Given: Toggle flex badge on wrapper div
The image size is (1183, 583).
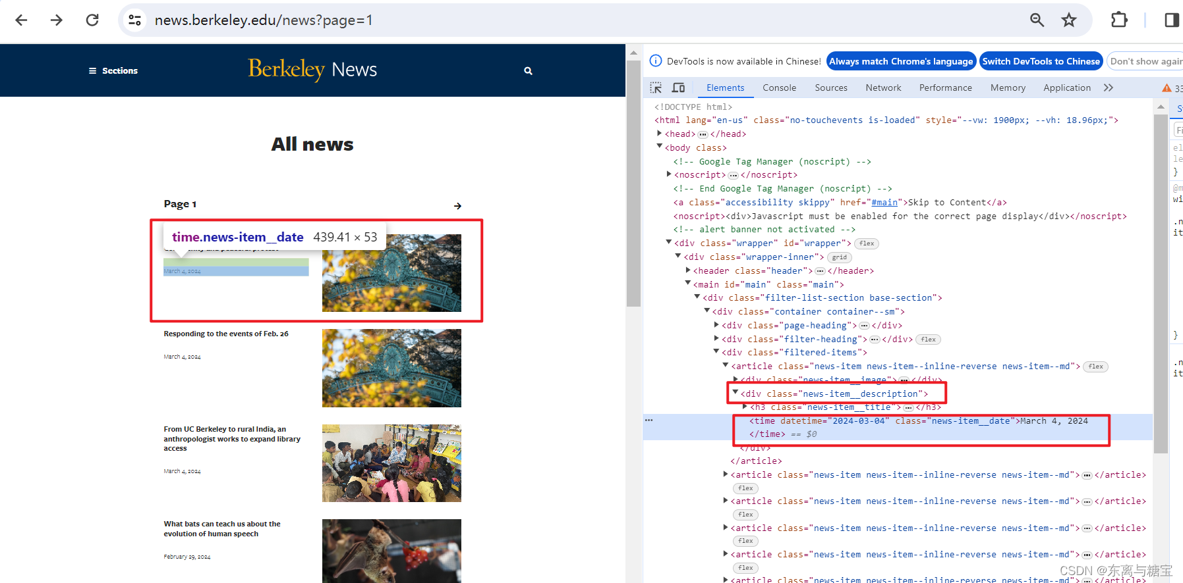Looking at the screenshot, I should (867, 243).
